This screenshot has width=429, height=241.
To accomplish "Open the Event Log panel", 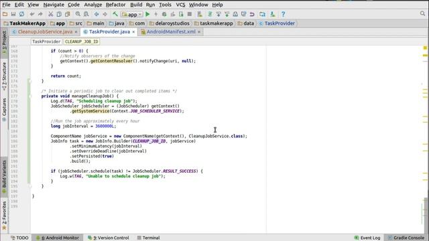I will [367, 238].
